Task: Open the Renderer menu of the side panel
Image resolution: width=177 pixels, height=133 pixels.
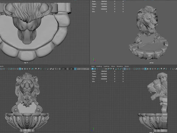Action: 120,66
